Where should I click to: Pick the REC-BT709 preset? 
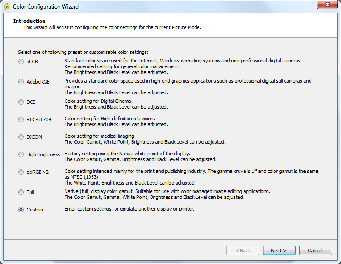(x=21, y=119)
